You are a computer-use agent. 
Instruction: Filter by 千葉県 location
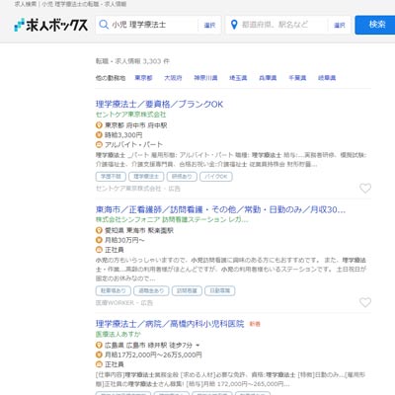click(x=297, y=78)
